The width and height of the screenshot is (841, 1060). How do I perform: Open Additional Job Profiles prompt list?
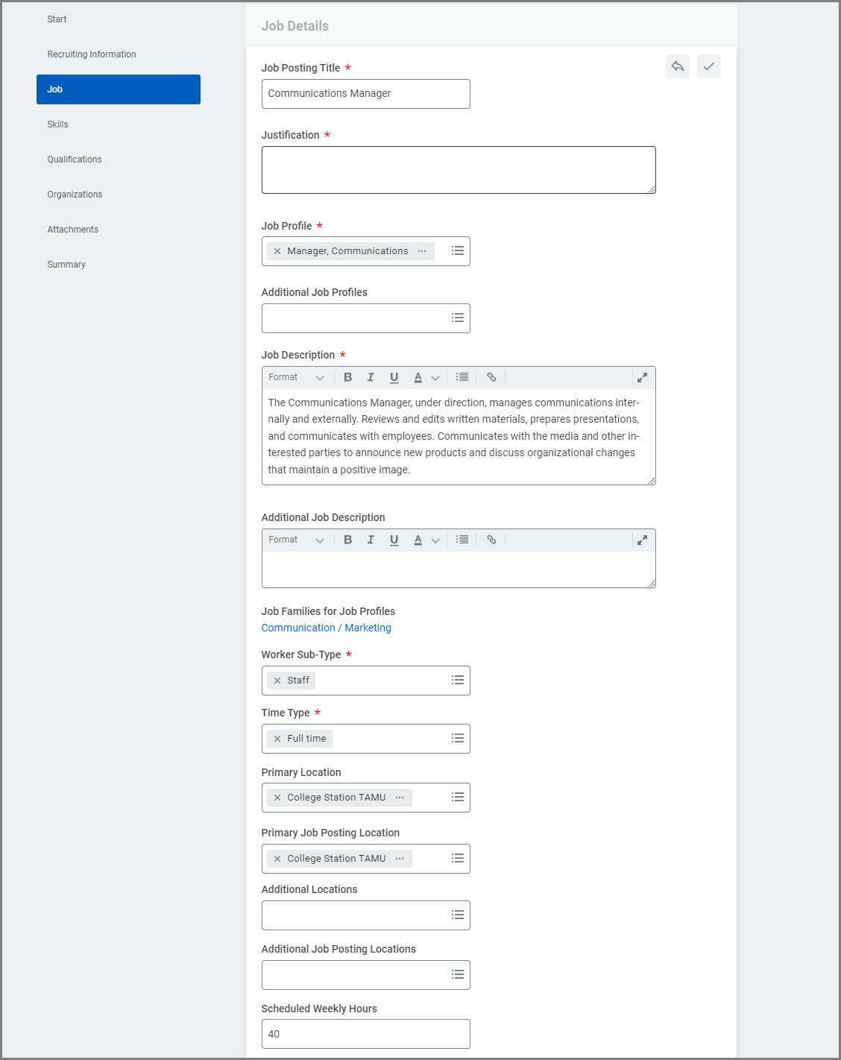point(458,318)
